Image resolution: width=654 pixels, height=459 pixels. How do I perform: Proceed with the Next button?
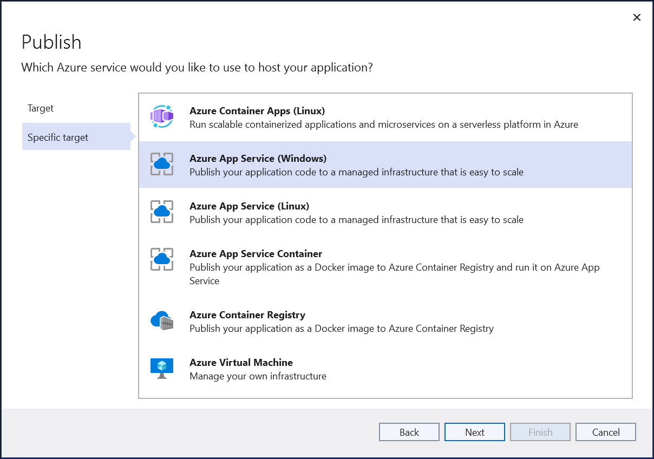click(474, 432)
